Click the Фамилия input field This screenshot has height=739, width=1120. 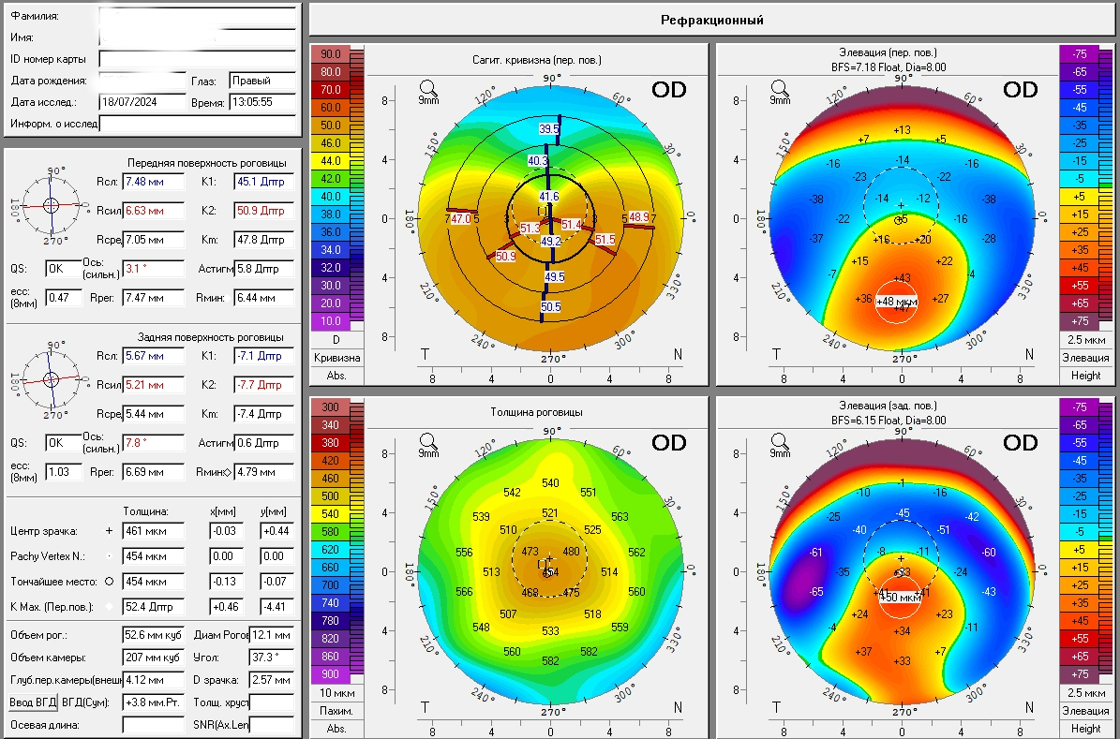(197, 16)
